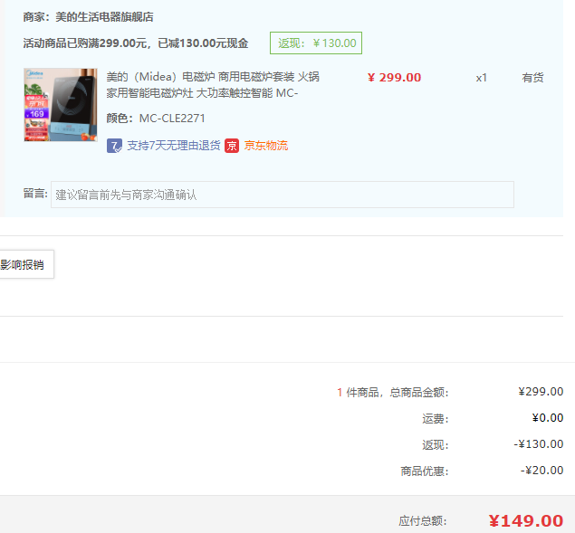Viewport: 575px width, 533px height.
Task: Open the 美的（Midea）电磁炉 product title link
Action: [x=213, y=85]
